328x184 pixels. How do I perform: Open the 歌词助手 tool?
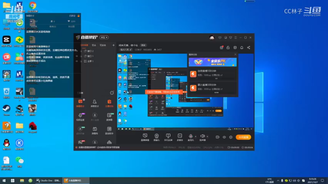click(109, 130)
